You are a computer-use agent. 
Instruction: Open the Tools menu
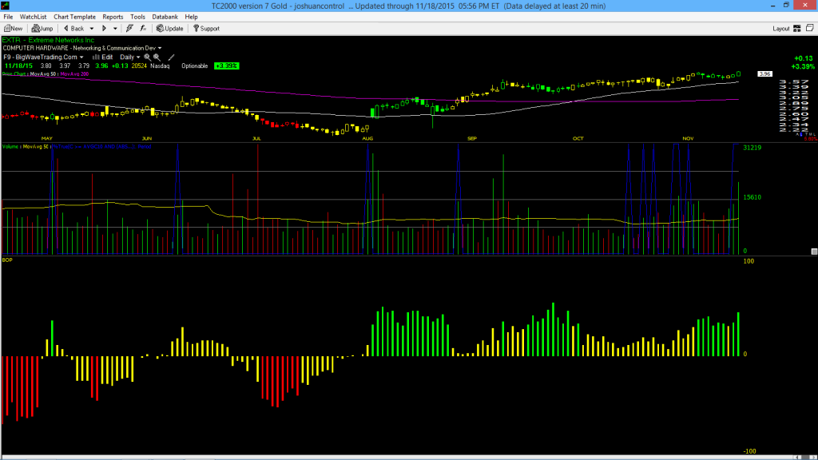137,17
